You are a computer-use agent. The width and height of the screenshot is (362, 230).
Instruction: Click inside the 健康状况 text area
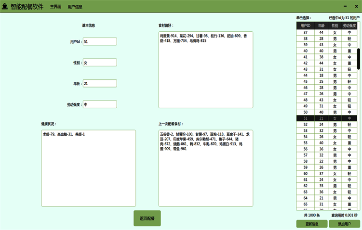click(88, 168)
